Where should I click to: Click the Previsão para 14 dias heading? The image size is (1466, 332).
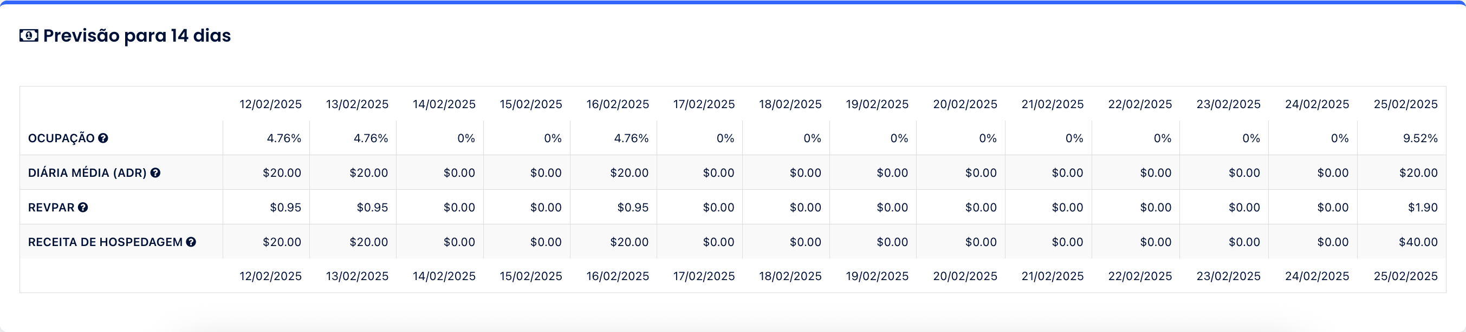tap(137, 36)
